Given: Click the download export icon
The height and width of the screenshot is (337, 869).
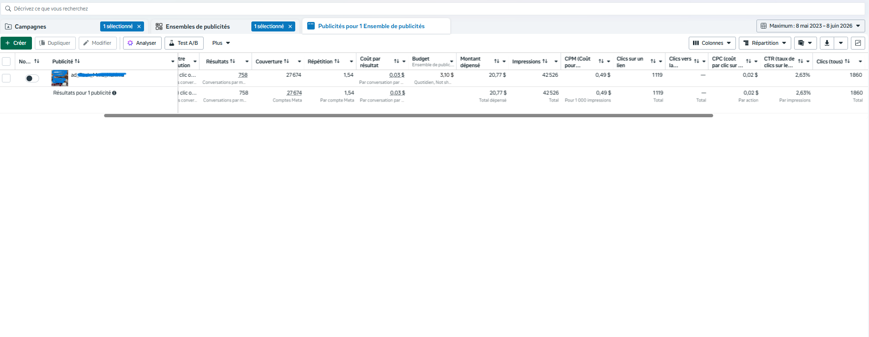Looking at the screenshot, I should click(827, 43).
